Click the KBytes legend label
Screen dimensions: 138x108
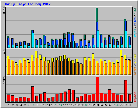pyautogui.click(x=135, y=97)
